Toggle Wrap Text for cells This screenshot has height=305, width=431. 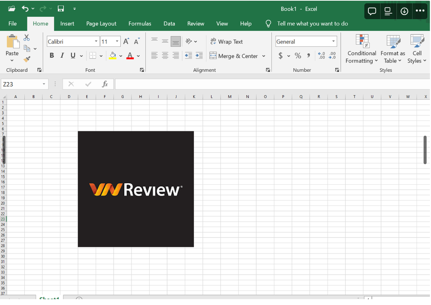[226, 41]
